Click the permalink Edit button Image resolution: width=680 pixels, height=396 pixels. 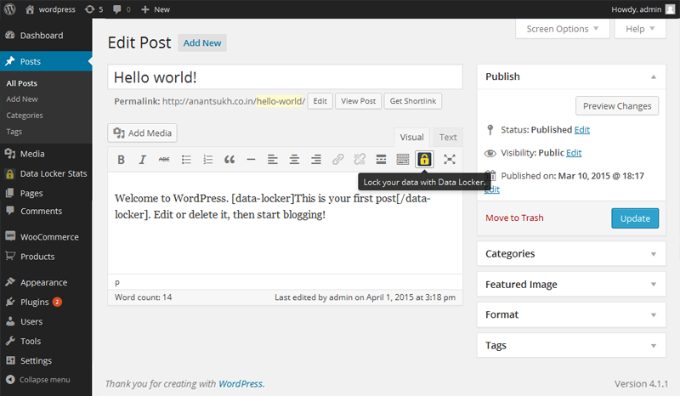[x=320, y=101]
